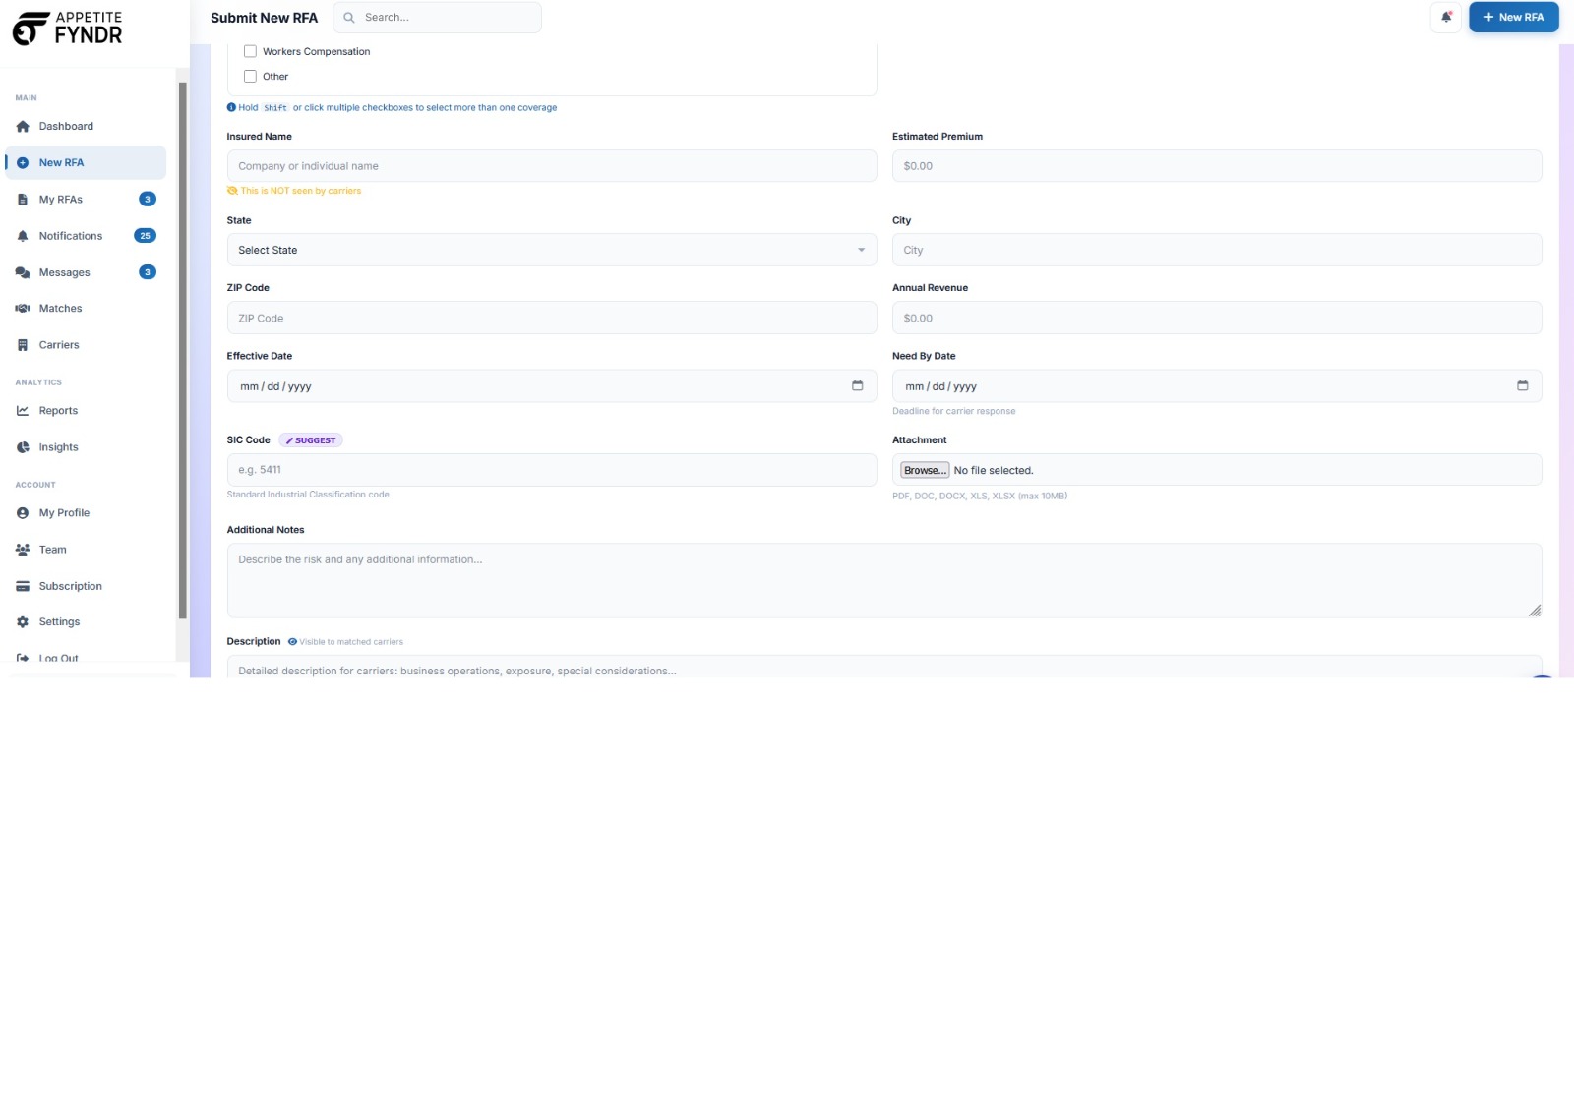Image resolution: width=1574 pixels, height=1112 pixels.
Task: Click the Matches handshake icon
Action: pos(23,309)
